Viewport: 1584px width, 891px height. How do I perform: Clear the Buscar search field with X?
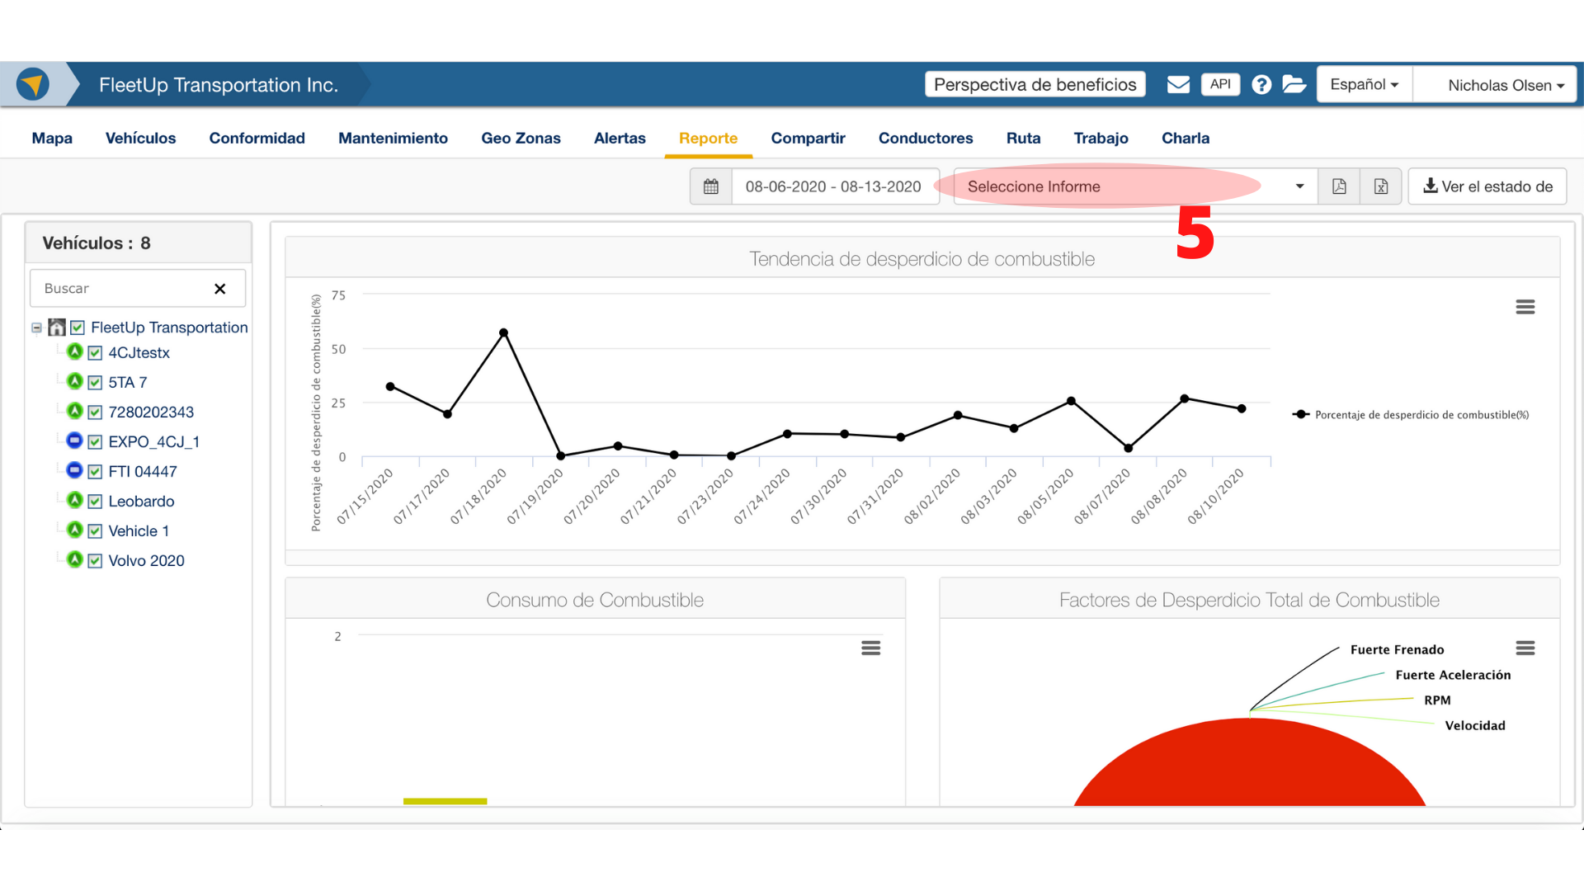coord(219,289)
